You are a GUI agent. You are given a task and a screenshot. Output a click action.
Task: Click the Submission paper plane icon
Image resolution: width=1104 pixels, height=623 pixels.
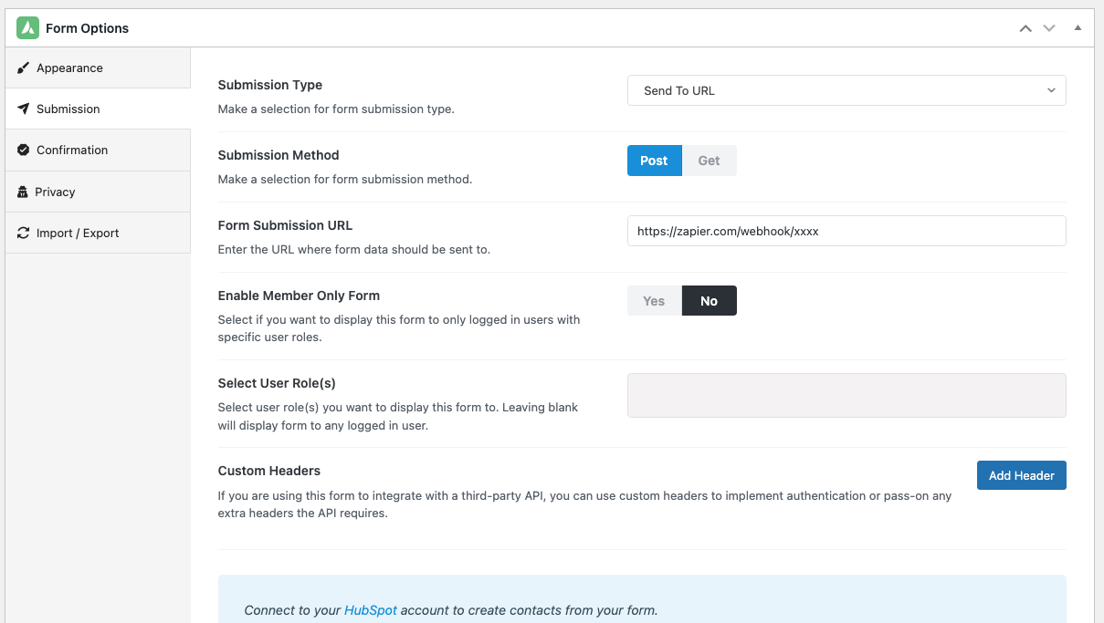[x=23, y=109]
